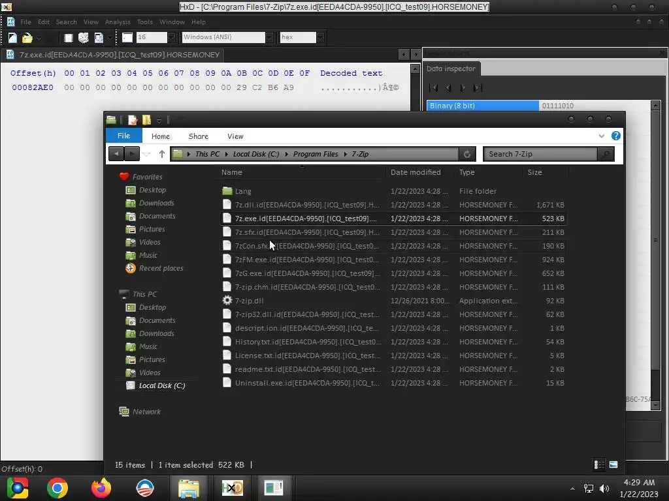669x501 pixels.
Task: Click the Explorer Back navigation button
Action: coord(116,154)
